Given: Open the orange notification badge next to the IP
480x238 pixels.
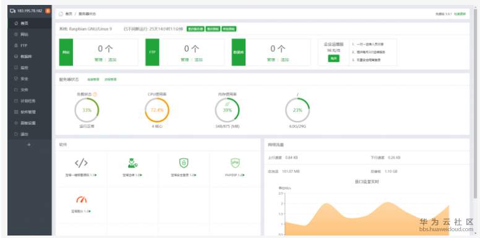Looking at the screenshot, I should pos(48,11).
